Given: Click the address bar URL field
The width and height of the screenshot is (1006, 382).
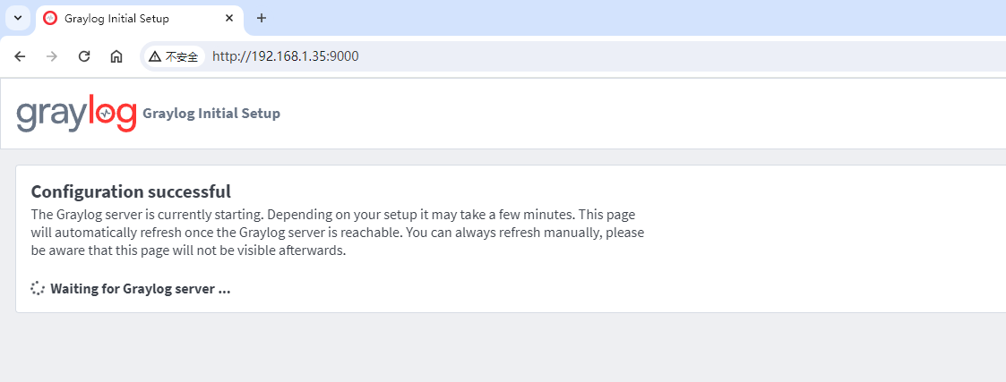Looking at the screenshot, I should [x=603, y=56].
